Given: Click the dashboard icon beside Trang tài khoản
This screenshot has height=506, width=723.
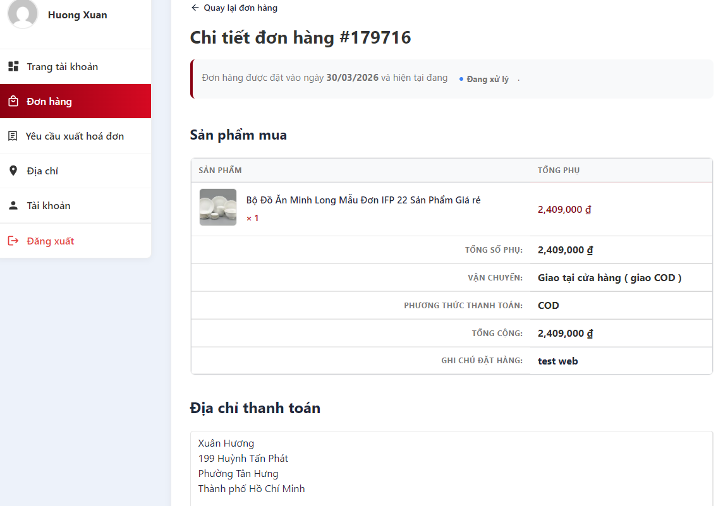Looking at the screenshot, I should (13, 66).
